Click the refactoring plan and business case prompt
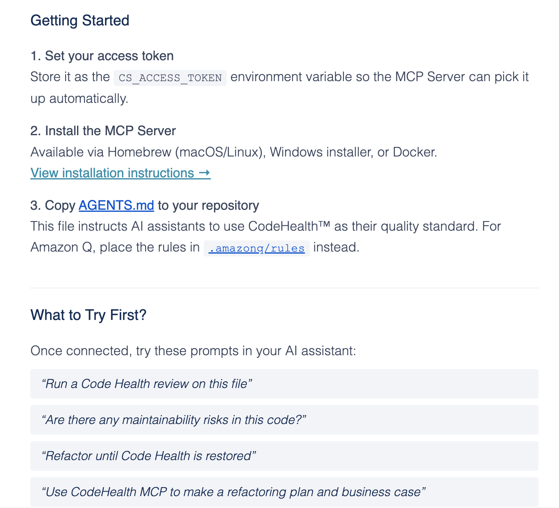559x508 pixels. click(x=234, y=492)
